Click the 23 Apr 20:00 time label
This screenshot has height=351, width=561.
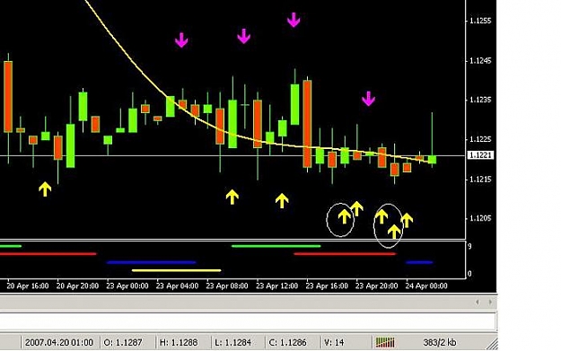click(376, 285)
